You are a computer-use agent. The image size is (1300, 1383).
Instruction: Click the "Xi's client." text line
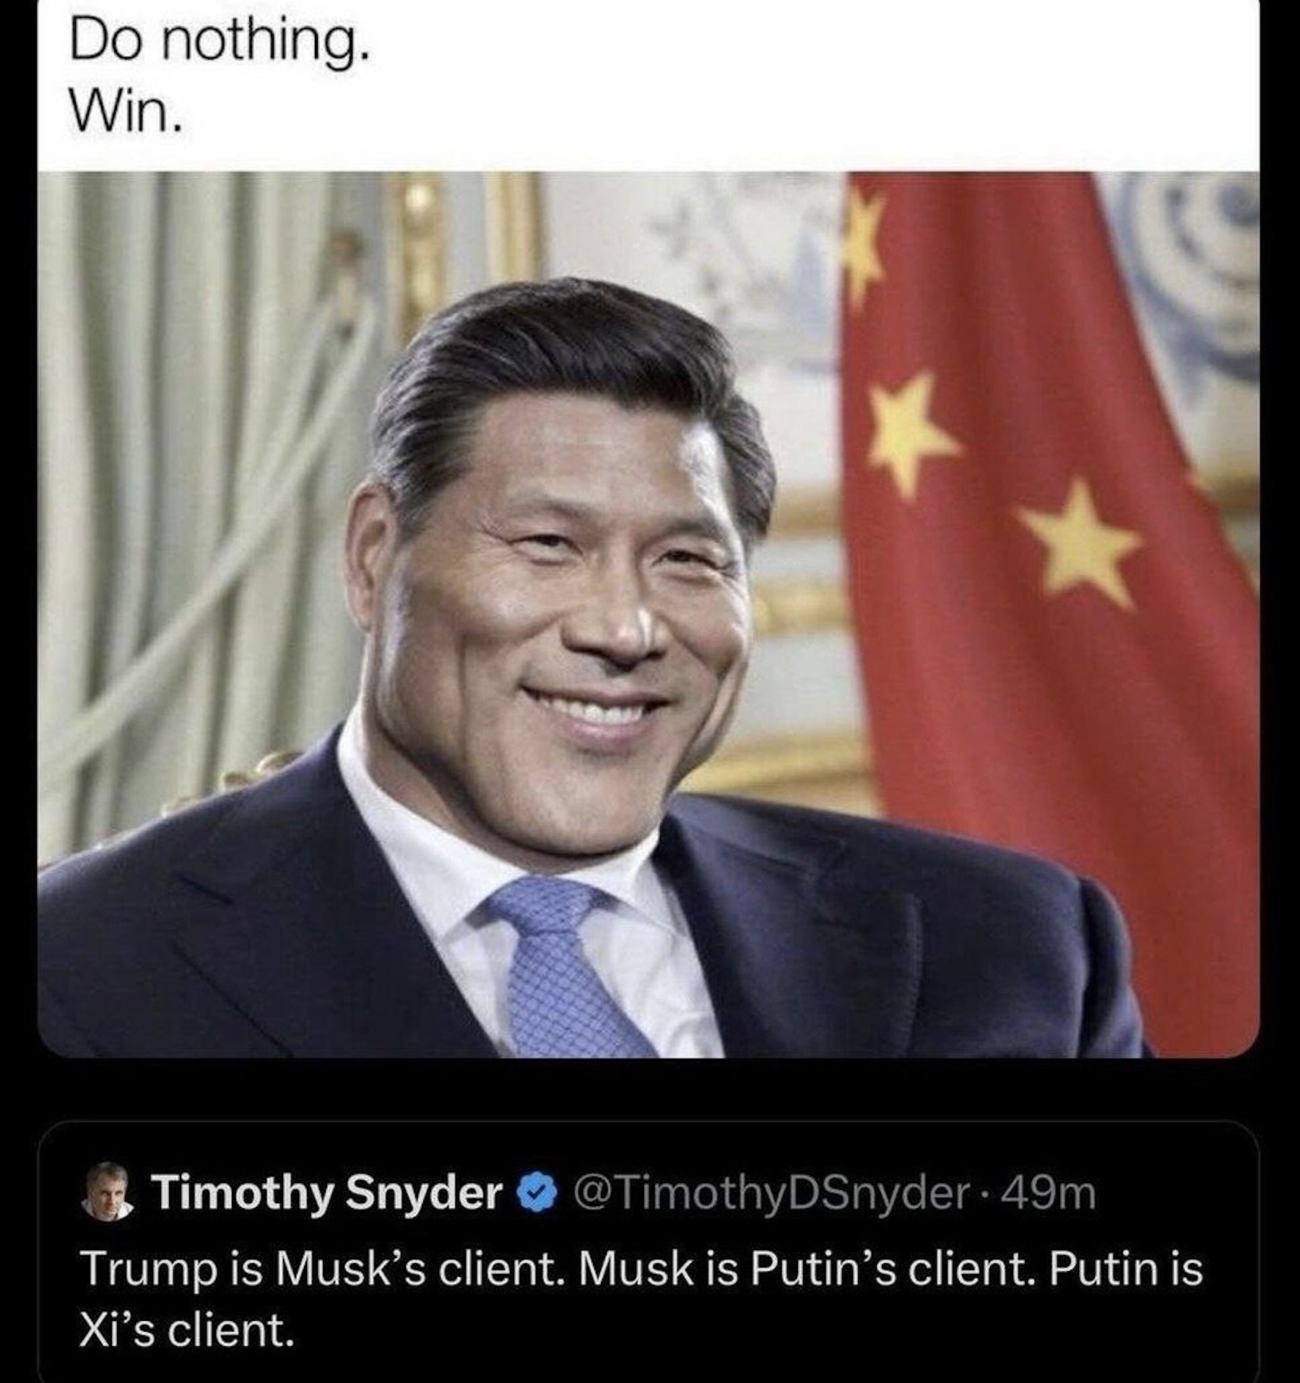[186, 1330]
